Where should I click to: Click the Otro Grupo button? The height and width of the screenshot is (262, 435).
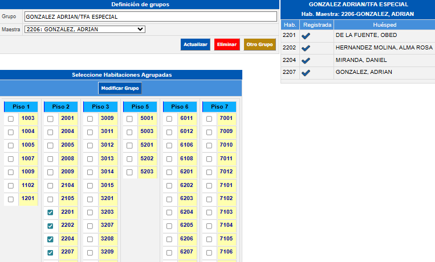coord(259,44)
